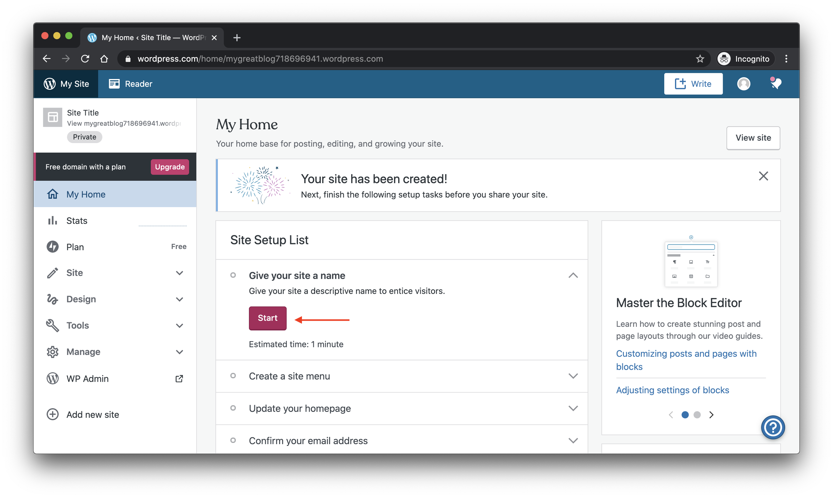The width and height of the screenshot is (833, 498).
Task: Select the Update your homepage task circle
Action: (233, 408)
